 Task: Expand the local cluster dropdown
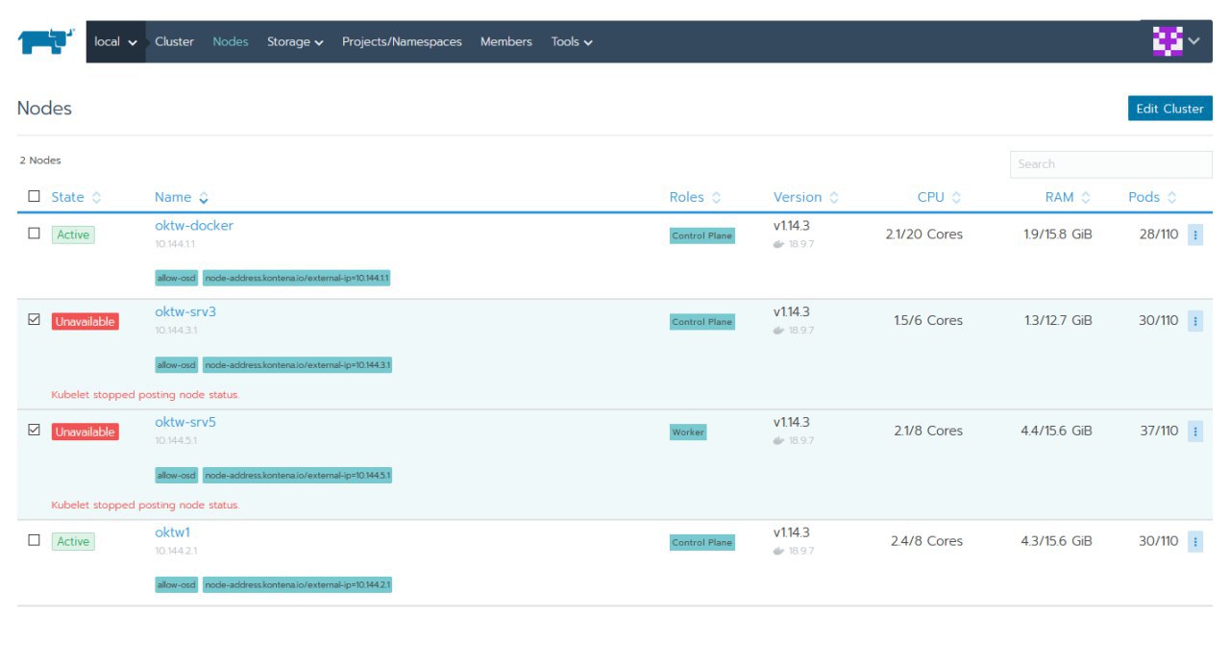[x=116, y=42]
